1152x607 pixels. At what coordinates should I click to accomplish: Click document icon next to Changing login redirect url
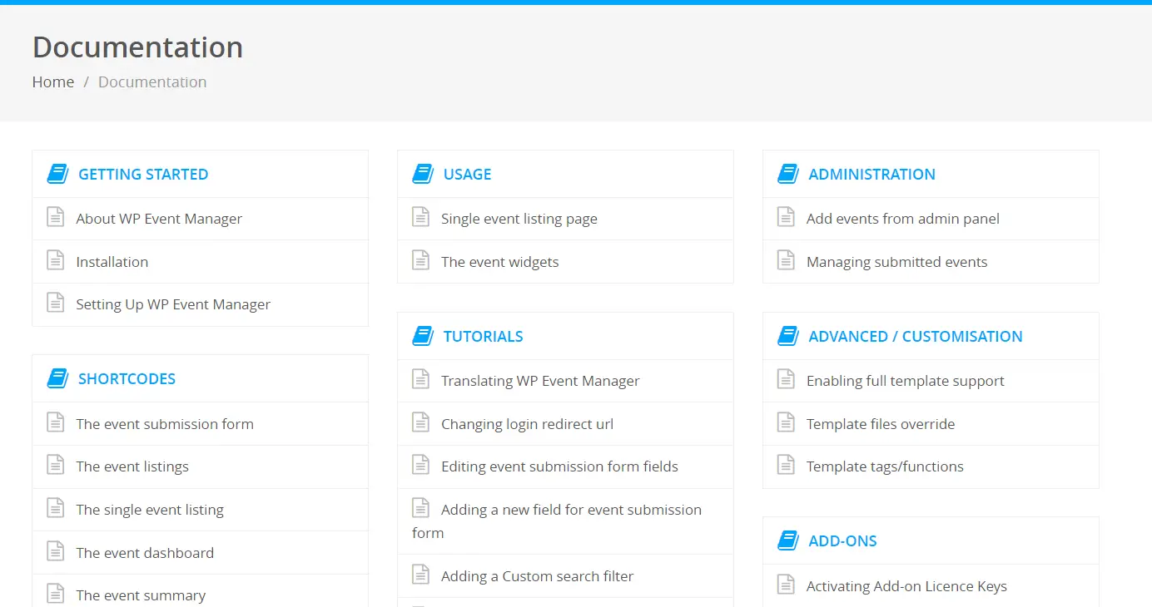click(420, 423)
